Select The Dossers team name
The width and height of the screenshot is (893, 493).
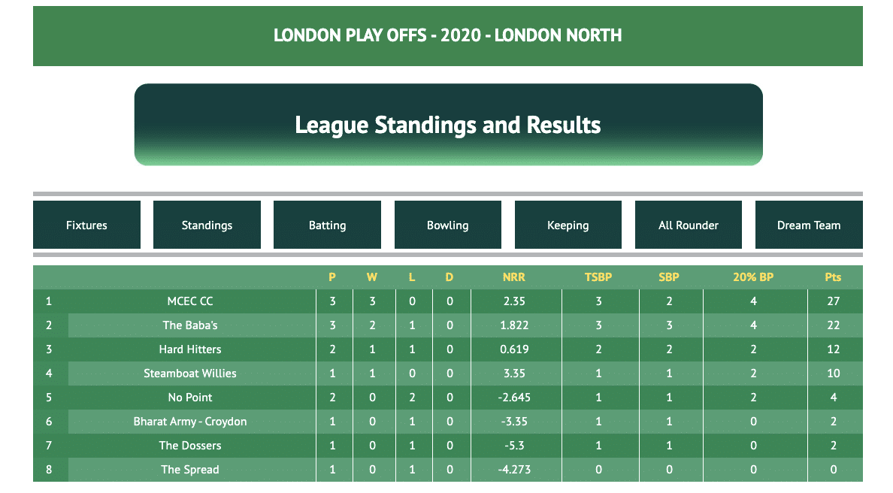190,445
